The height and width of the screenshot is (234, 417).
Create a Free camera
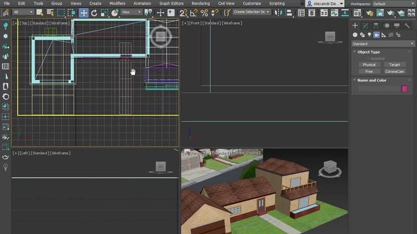click(369, 71)
